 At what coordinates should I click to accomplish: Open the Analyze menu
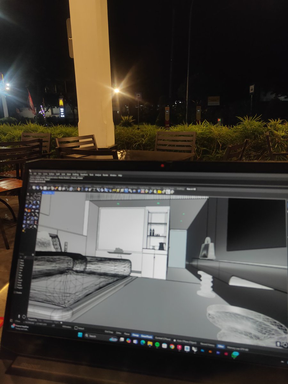98,175
